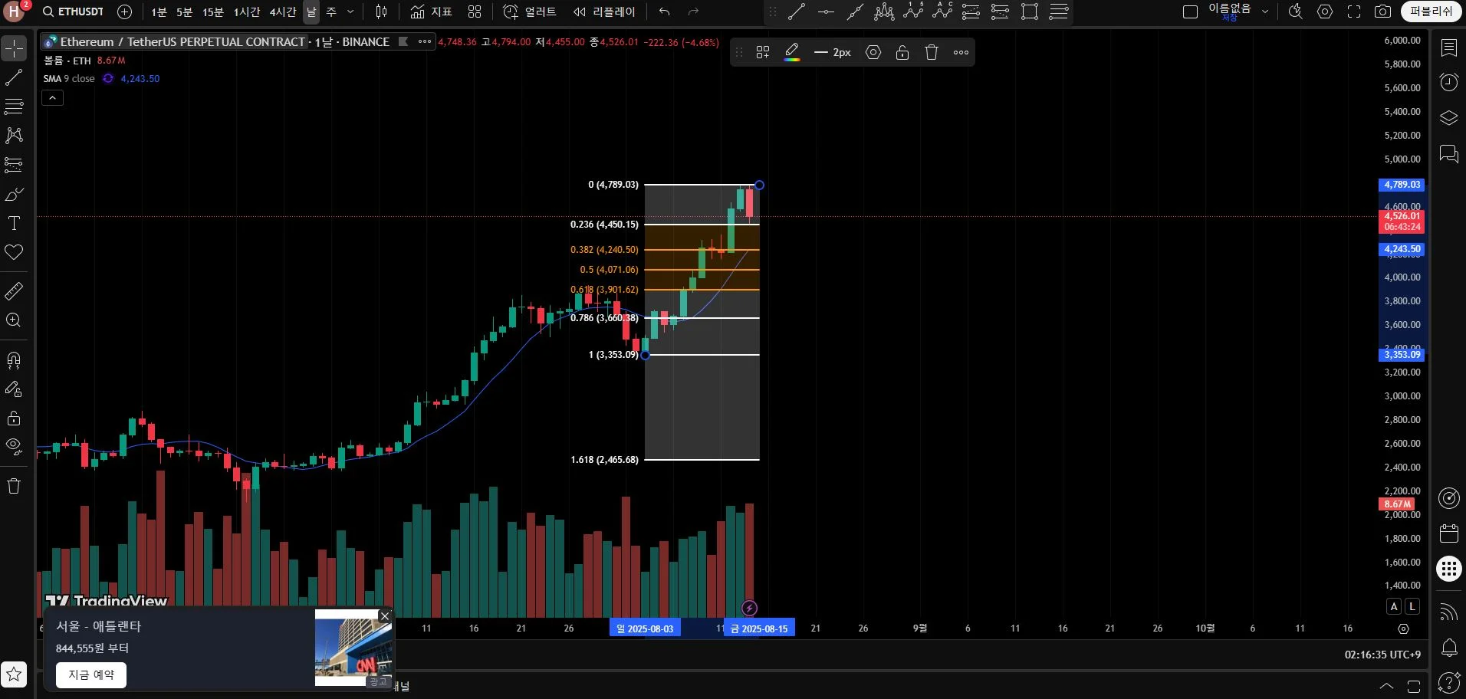Undo the last chart action
The height and width of the screenshot is (699, 1466).
click(665, 11)
